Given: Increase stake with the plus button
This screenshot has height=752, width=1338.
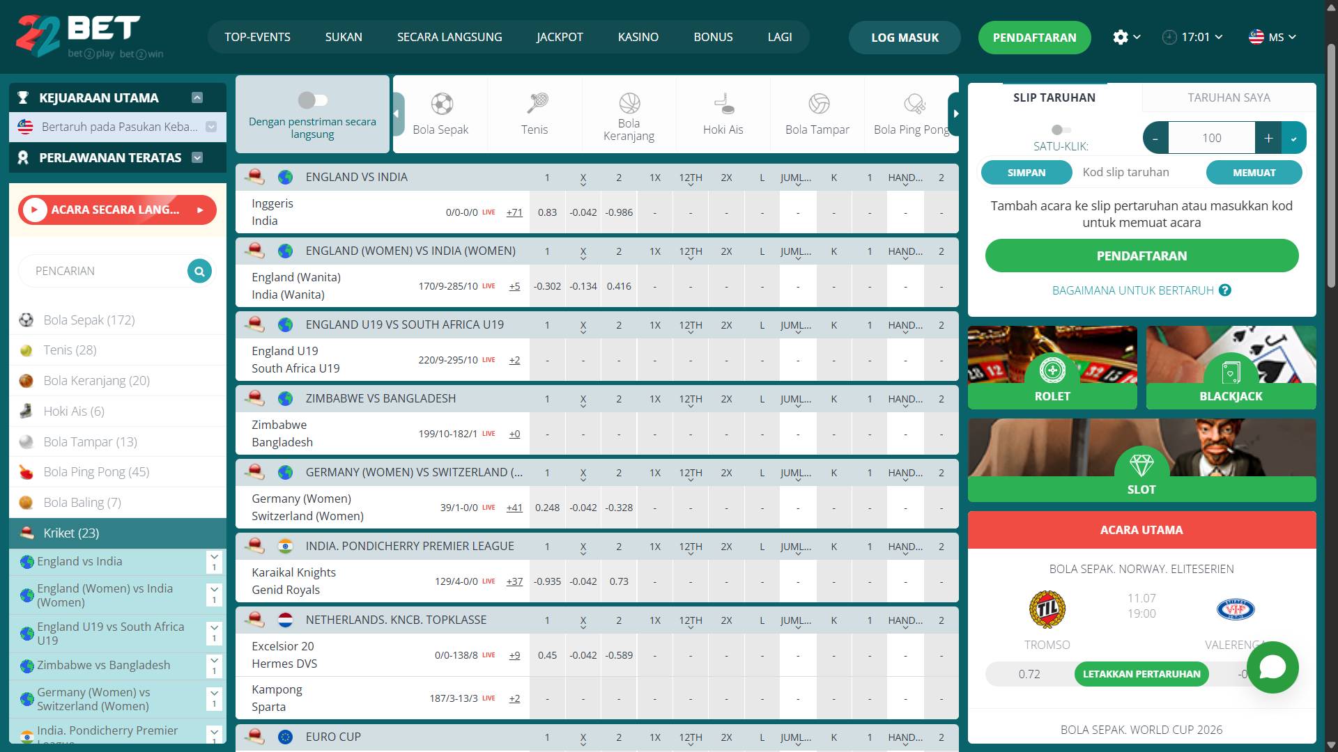Looking at the screenshot, I should pyautogui.click(x=1268, y=138).
